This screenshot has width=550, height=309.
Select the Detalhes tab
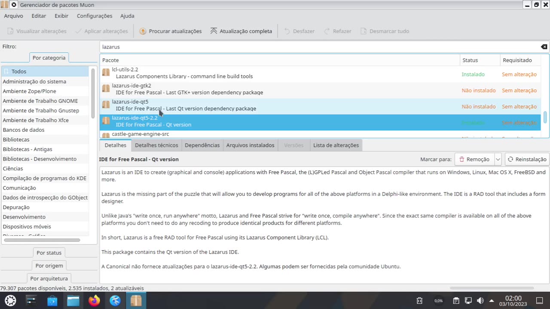tap(116, 145)
